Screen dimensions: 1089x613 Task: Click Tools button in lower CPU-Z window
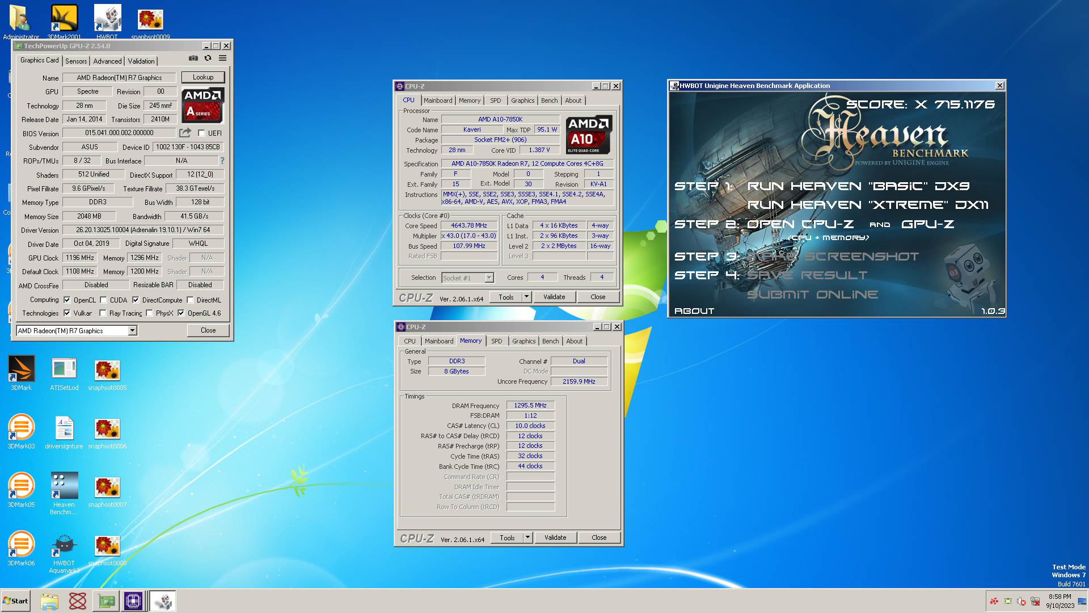click(x=507, y=538)
